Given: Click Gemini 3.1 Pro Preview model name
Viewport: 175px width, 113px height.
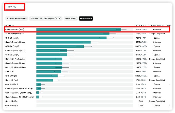Looking at the screenshot, I should point(15,59).
